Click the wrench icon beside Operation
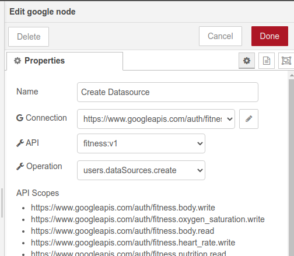 click(20, 166)
